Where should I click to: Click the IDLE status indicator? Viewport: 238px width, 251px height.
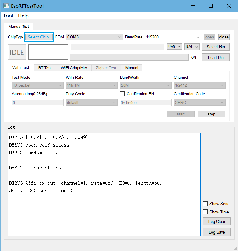[17, 52]
